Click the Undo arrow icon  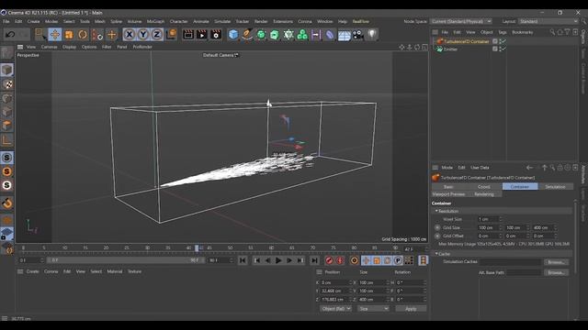click(x=10, y=35)
